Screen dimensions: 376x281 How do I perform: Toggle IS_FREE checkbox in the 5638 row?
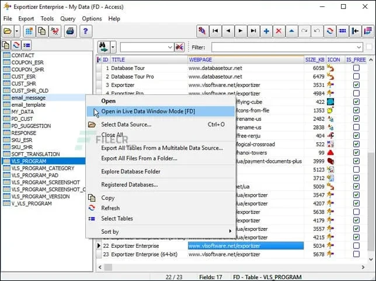tap(356, 212)
